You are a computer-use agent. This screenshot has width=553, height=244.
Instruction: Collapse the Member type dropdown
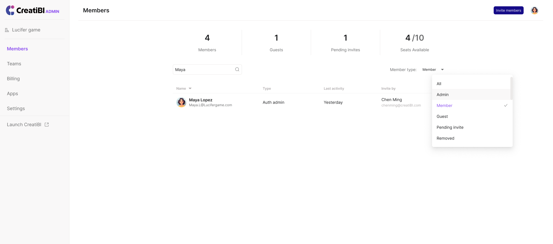pyautogui.click(x=442, y=69)
